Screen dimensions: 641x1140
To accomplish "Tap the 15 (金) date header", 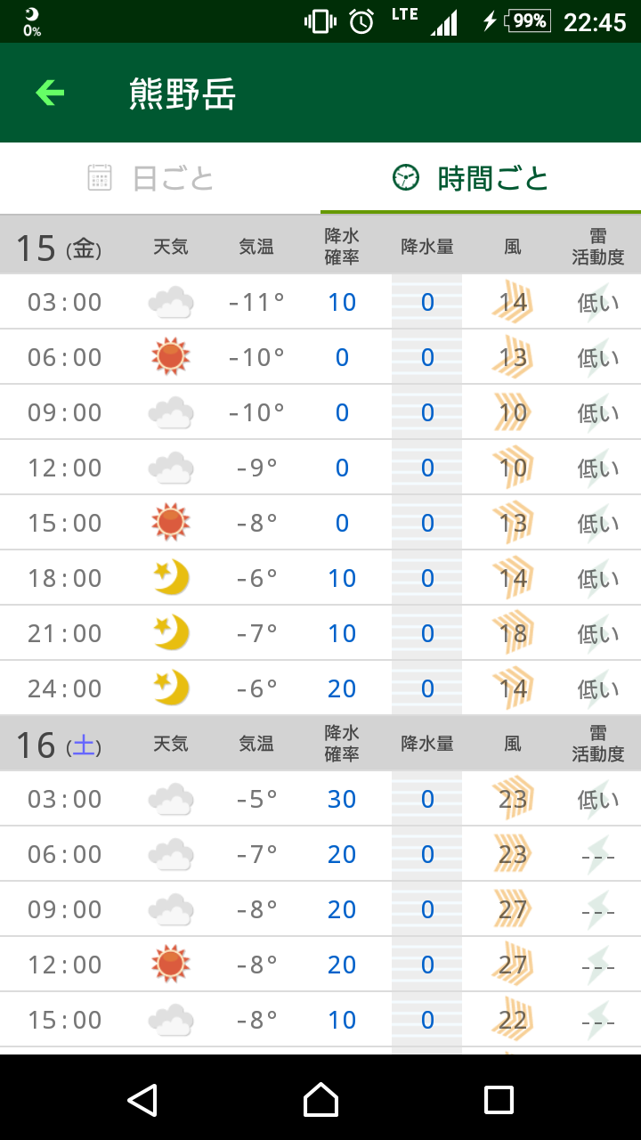I will click(59, 247).
